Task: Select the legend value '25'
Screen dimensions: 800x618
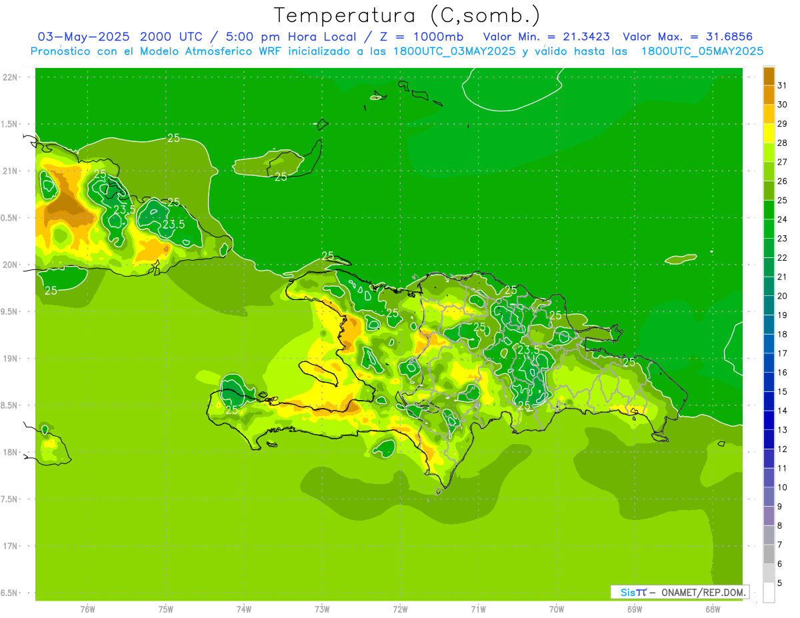Action: pyautogui.click(x=782, y=200)
